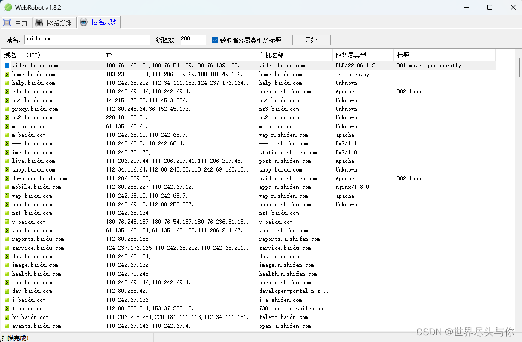This screenshot has height=342, width=522.
Task: Click server type nginx/1.8.0
Action: [x=352, y=187]
